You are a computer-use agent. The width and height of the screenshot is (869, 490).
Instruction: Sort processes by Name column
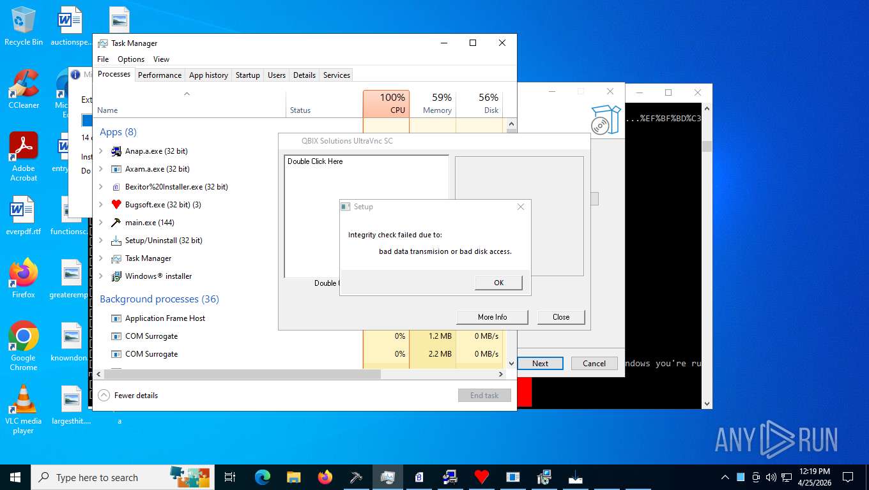pos(189,103)
